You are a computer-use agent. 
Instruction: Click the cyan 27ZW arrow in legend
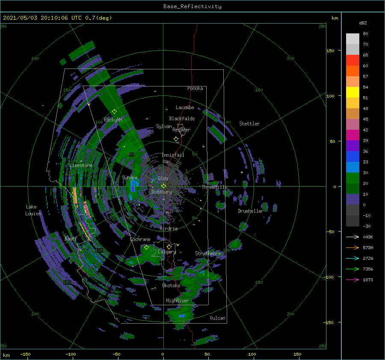coord(352,258)
